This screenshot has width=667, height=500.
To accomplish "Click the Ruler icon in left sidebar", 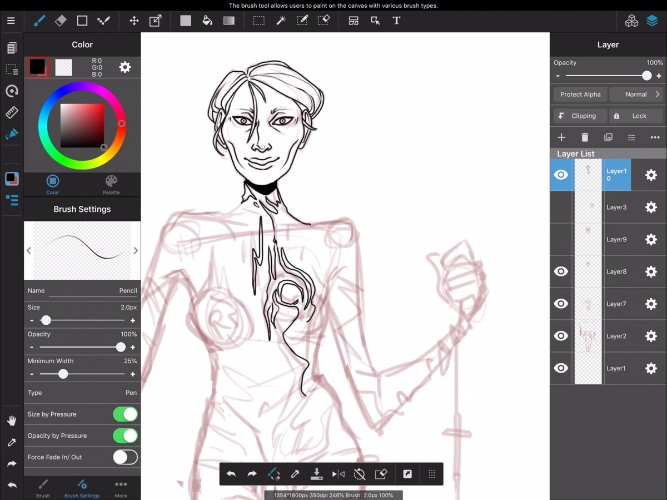I will point(12,112).
